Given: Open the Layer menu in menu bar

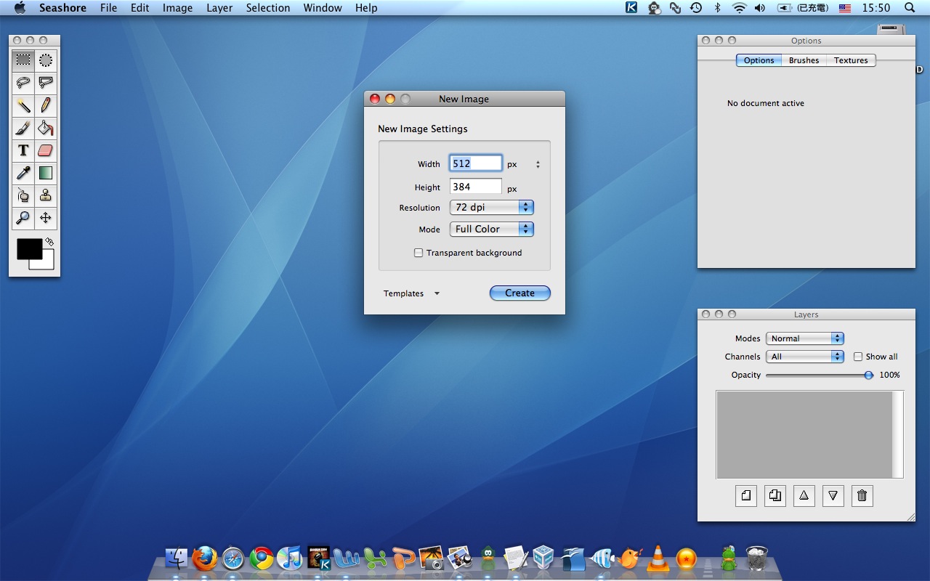Looking at the screenshot, I should (x=219, y=8).
